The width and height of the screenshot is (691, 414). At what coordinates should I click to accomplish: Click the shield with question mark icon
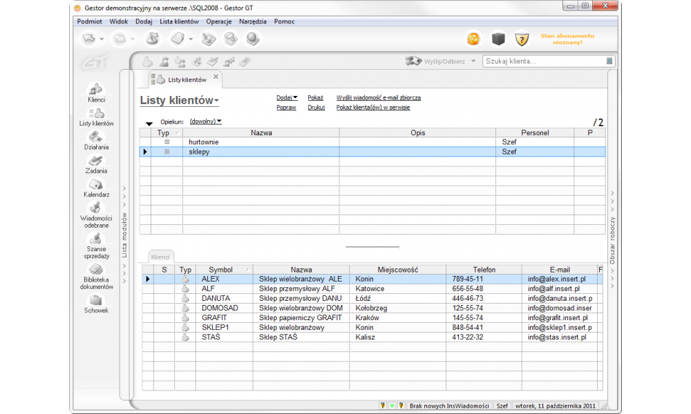(522, 39)
